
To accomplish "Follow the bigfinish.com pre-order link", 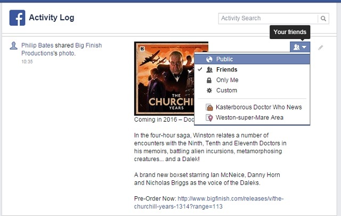I will click(x=208, y=203).
